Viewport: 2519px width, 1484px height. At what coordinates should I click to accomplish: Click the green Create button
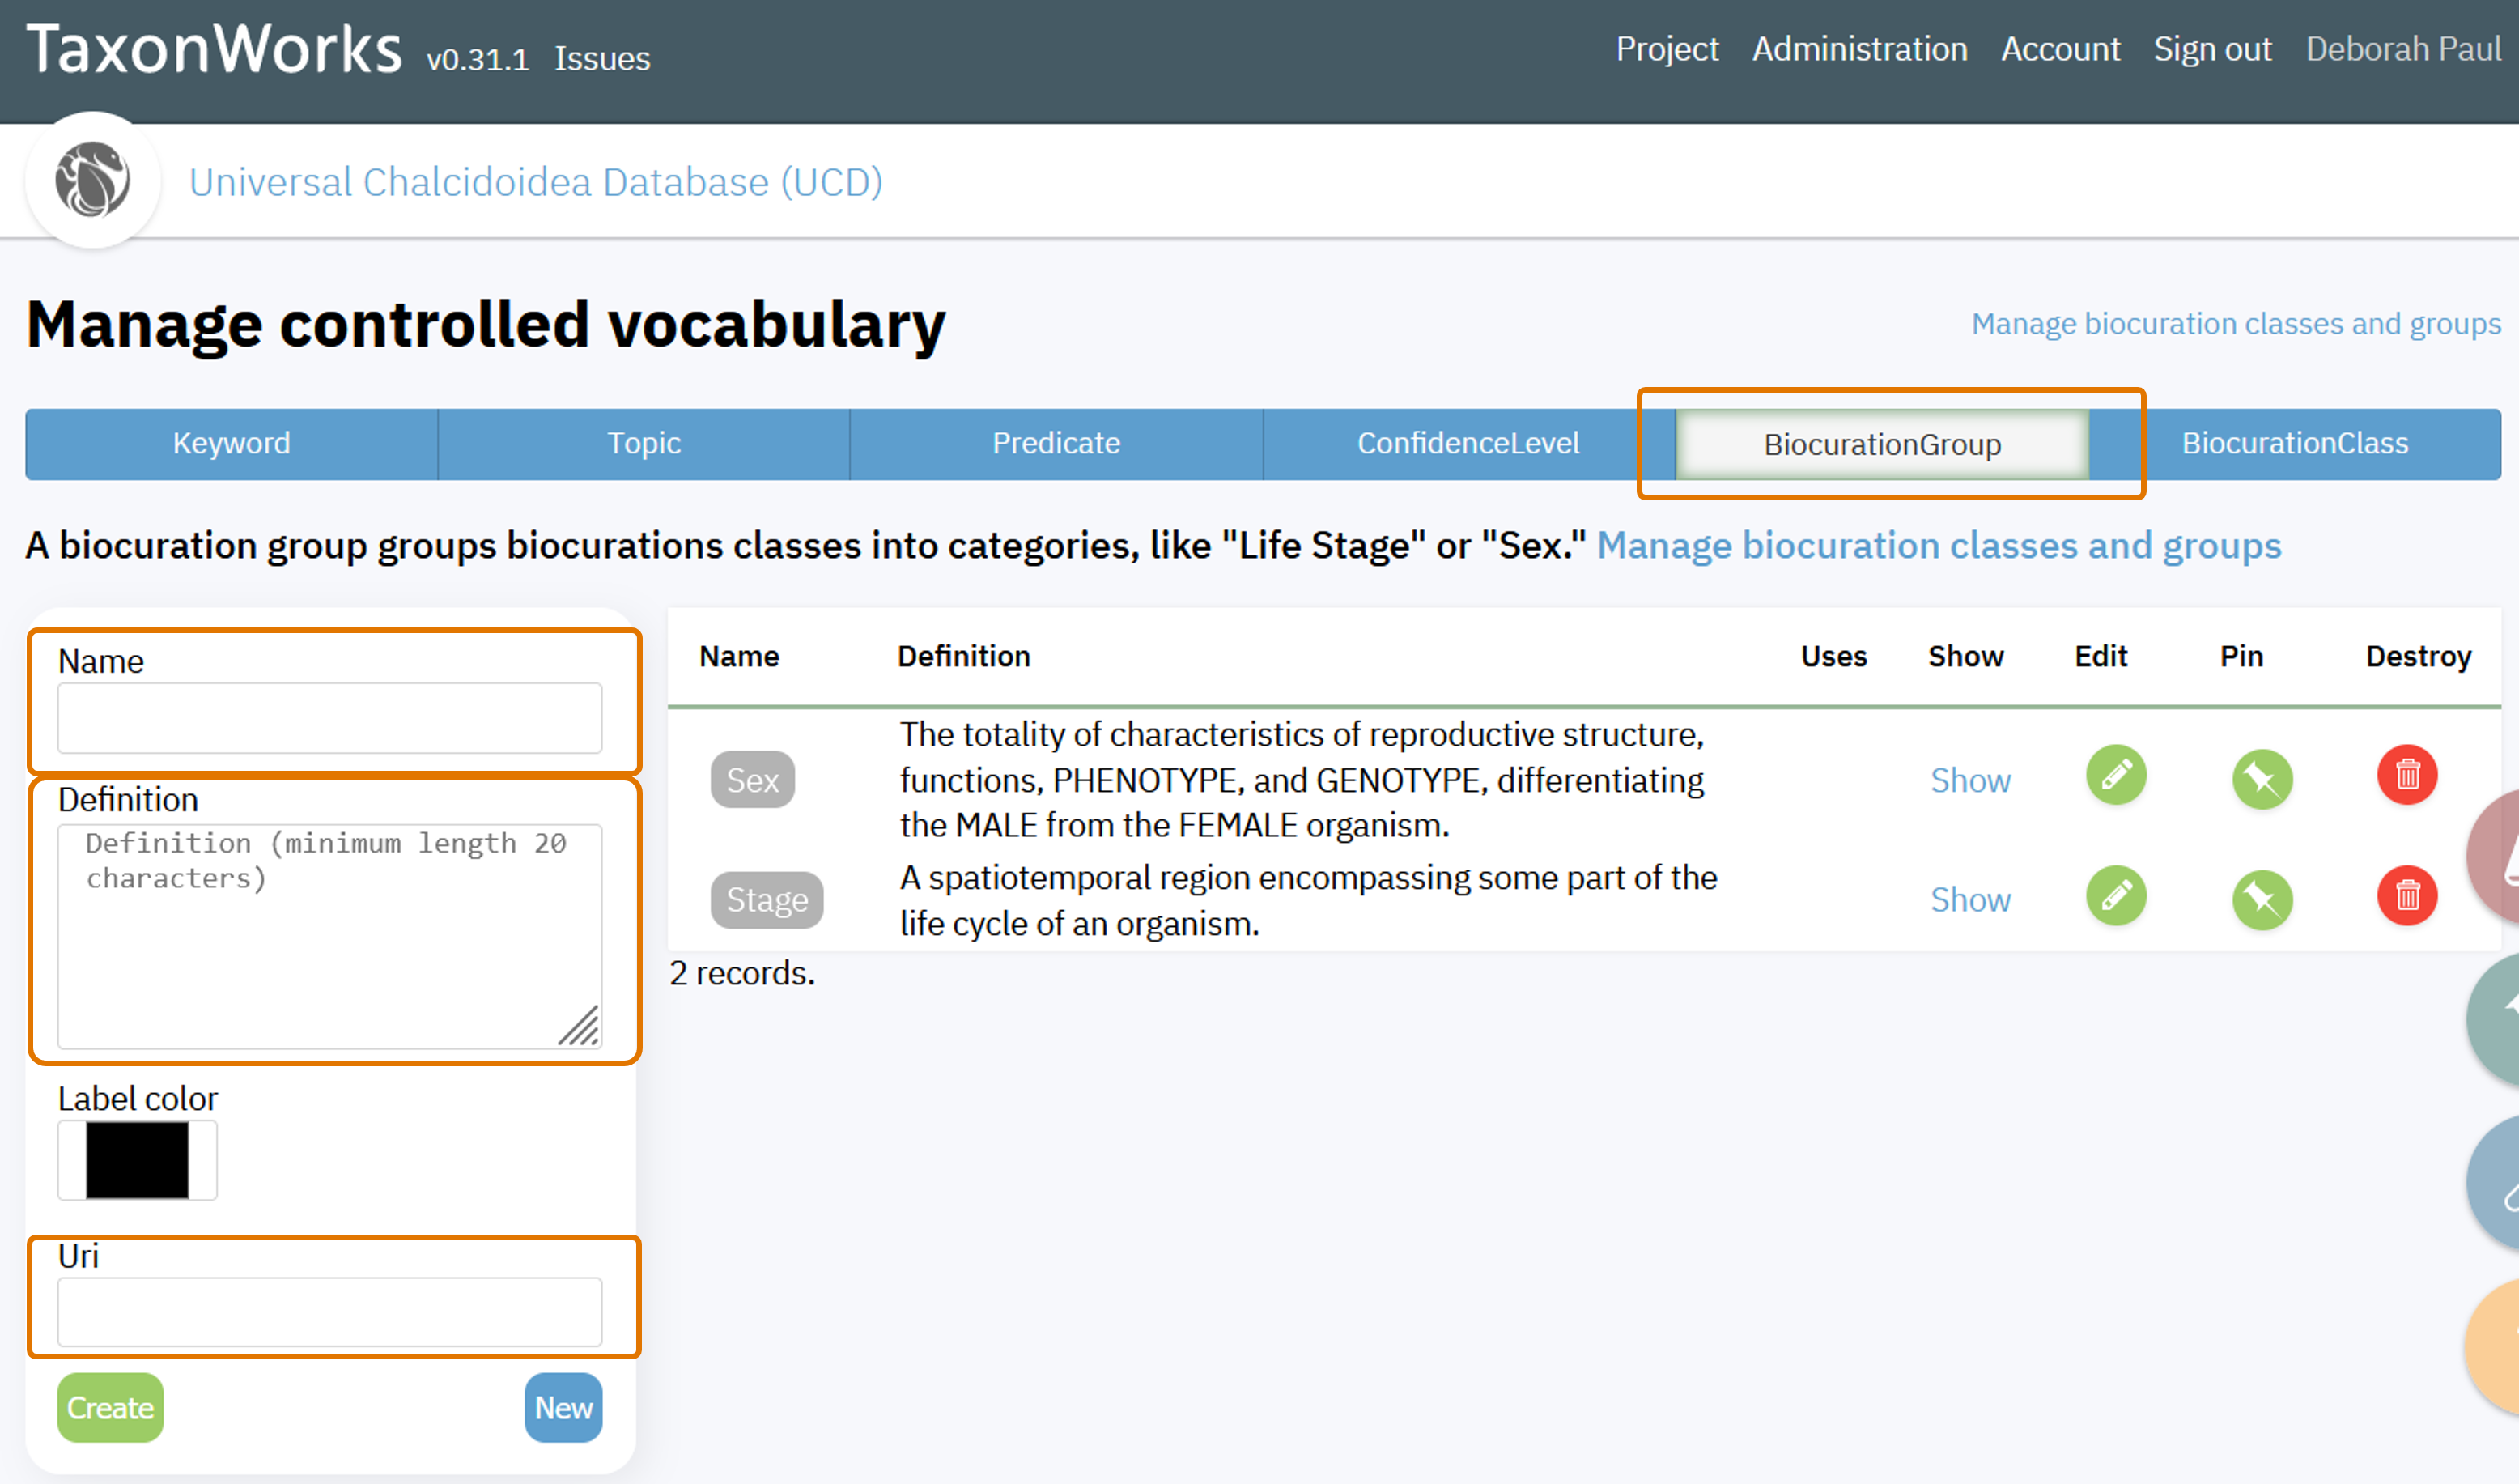pyautogui.click(x=110, y=1408)
